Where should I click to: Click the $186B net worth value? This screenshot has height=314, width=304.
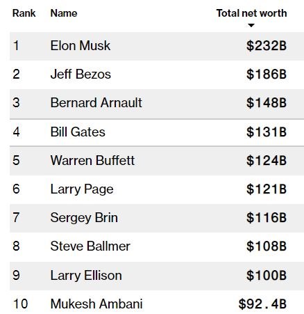[x=267, y=74]
